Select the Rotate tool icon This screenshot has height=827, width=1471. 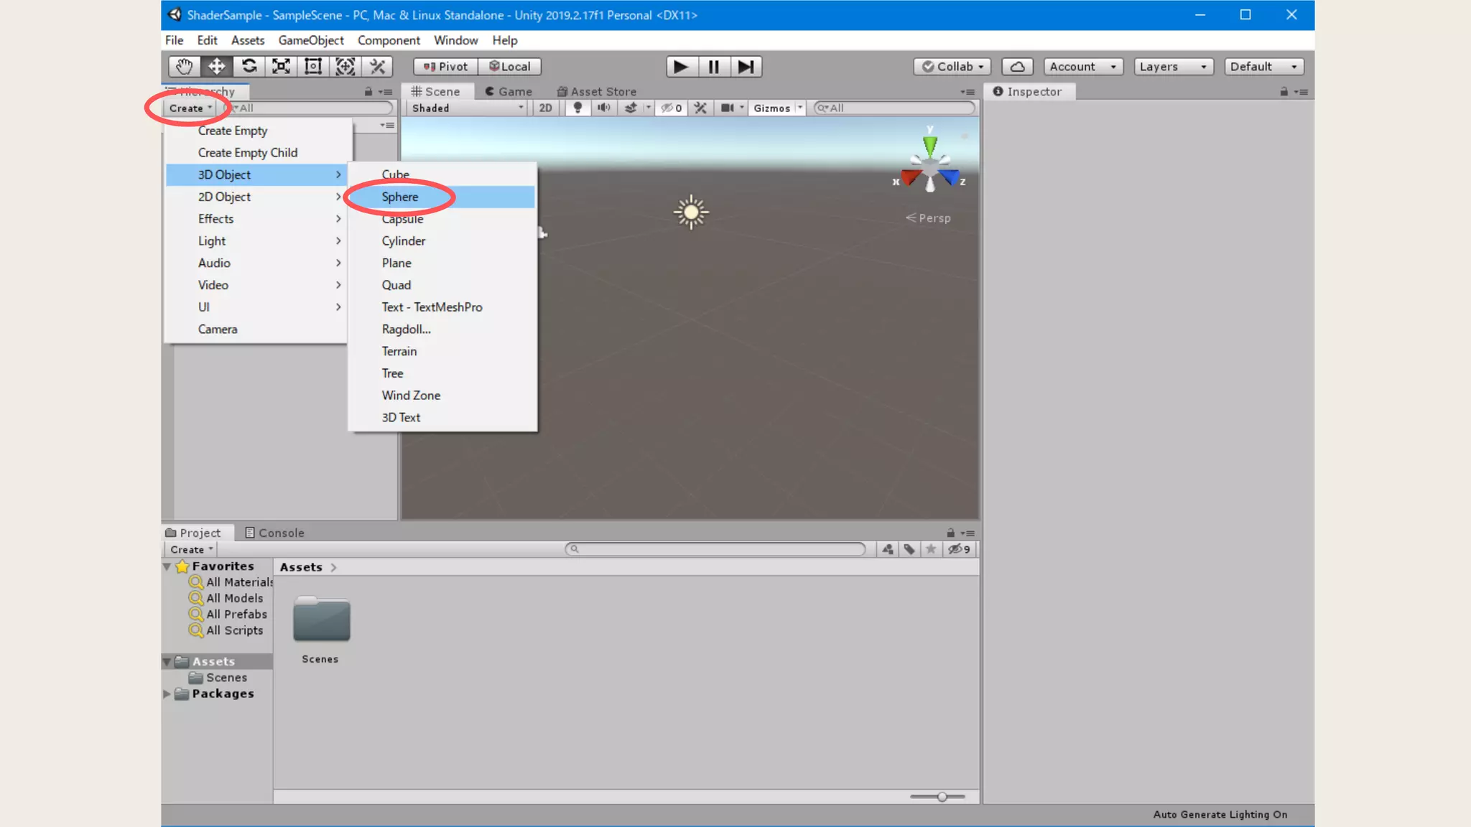pos(249,67)
